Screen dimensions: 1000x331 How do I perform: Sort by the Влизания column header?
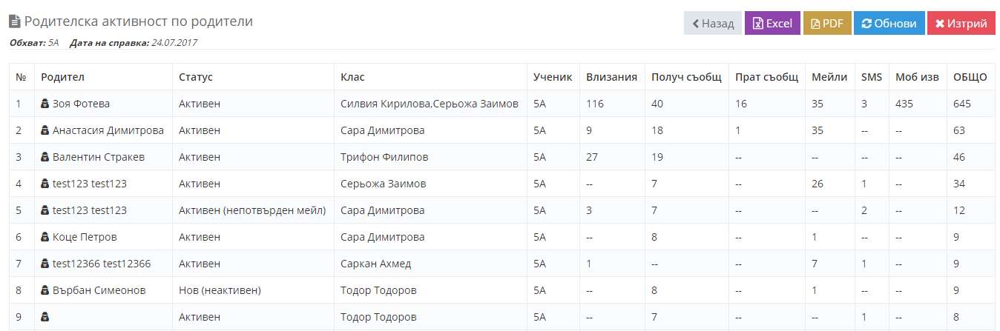point(611,77)
